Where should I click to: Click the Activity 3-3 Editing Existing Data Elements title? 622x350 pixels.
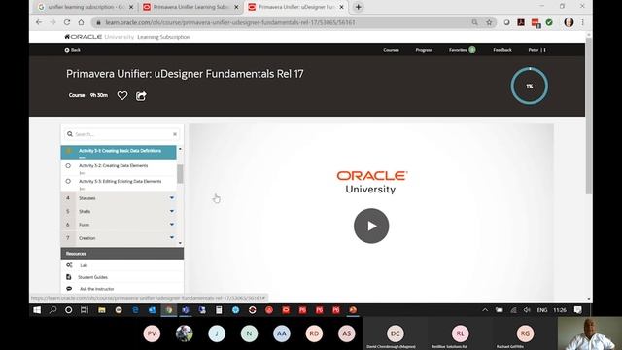[x=120, y=182]
